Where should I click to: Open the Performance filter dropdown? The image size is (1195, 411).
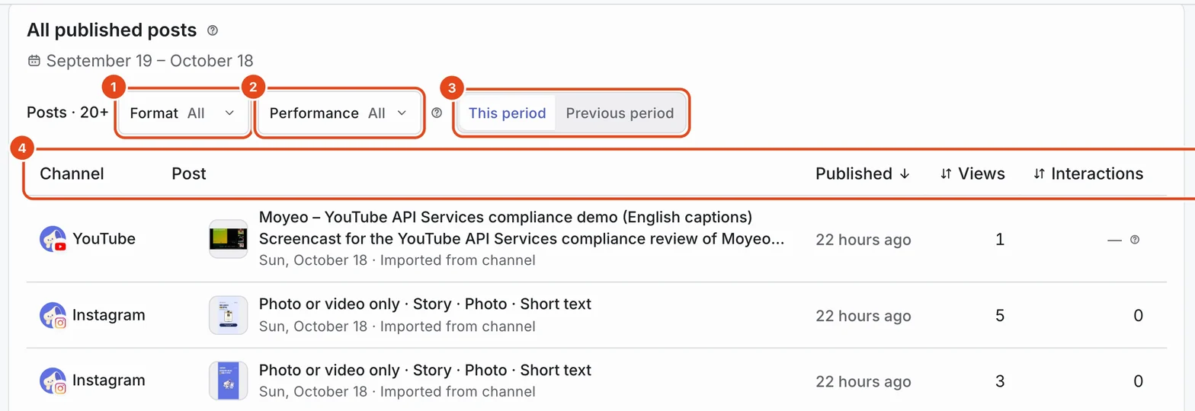338,113
